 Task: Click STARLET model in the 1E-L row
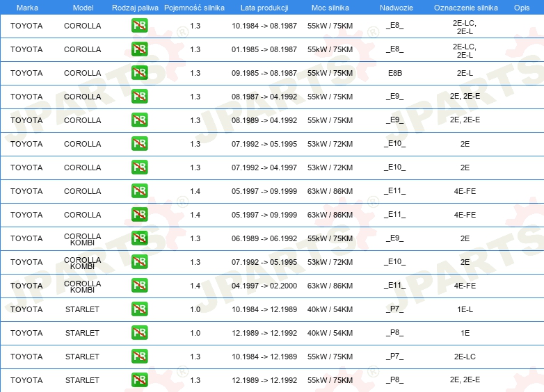tap(83, 309)
